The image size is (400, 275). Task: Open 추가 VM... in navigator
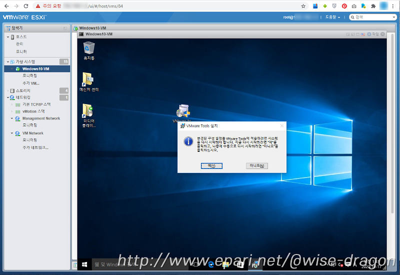click(31, 83)
